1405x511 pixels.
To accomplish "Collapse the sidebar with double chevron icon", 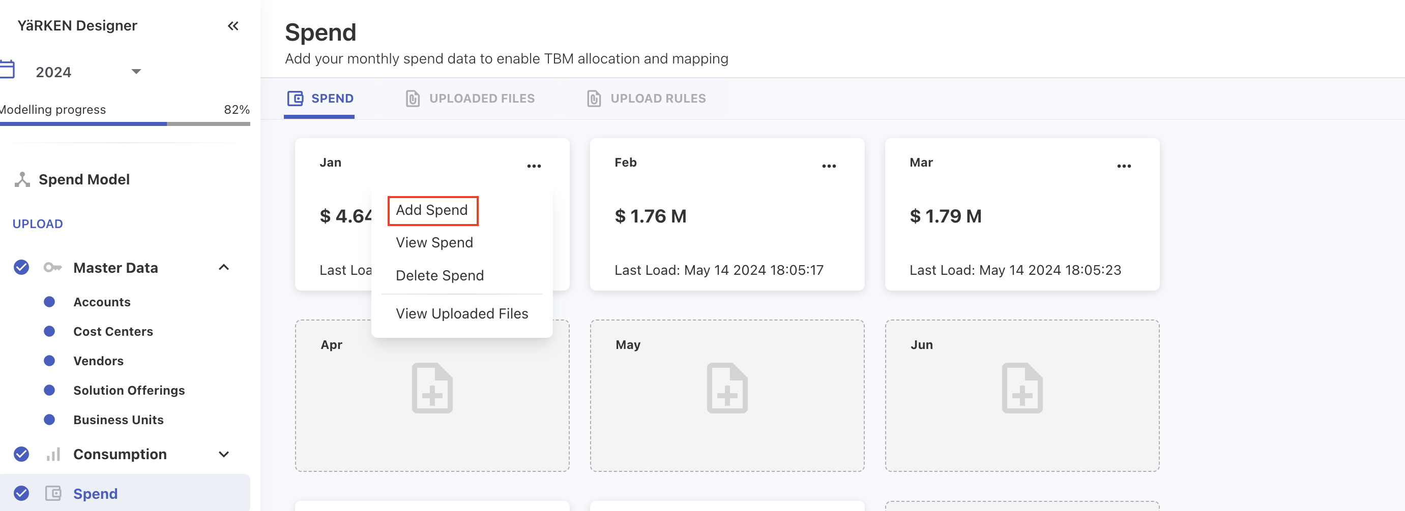I will point(233,25).
